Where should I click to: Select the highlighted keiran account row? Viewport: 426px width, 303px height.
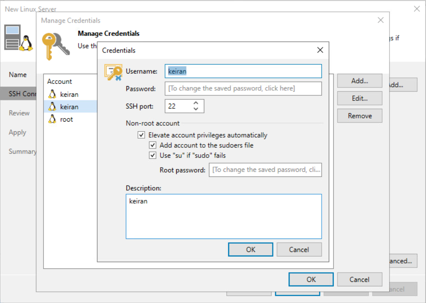point(71,107)
